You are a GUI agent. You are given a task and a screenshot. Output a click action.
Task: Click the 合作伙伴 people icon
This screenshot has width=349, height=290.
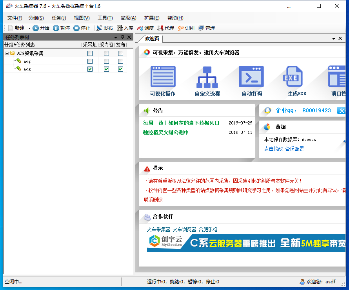click(x=147, y=217)
